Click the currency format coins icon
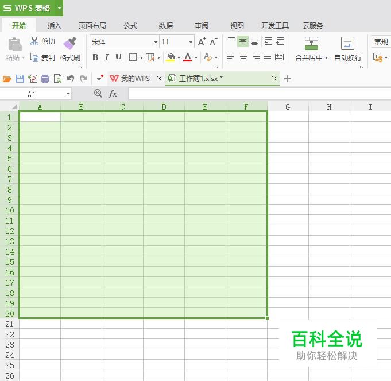The height and width of the screenshot is (381, 391). [378, 57]
